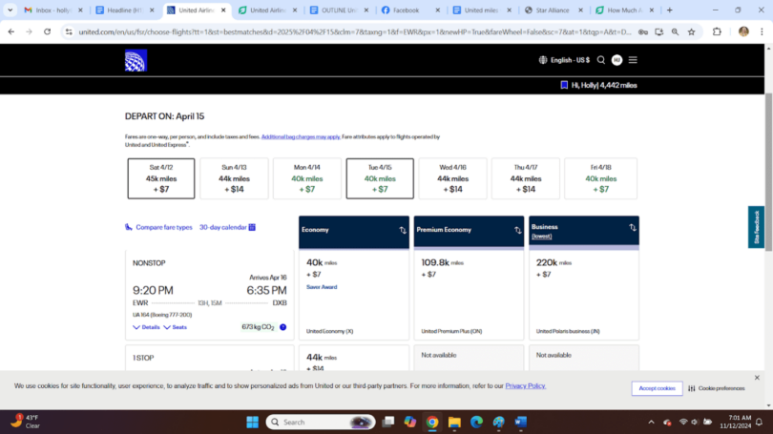Choose Fri 4/18 40k miles date option
Image resolution: width=773 pixels, height=434 pixels.
600,178
